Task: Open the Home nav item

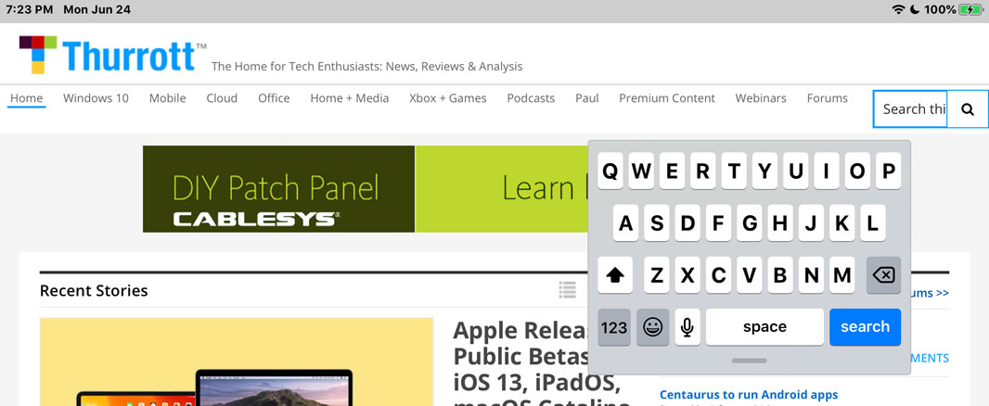Action: 27,98
